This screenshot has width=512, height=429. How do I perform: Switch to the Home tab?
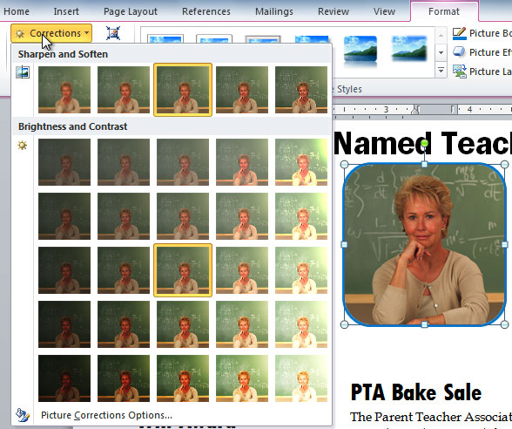pos(17,11)
